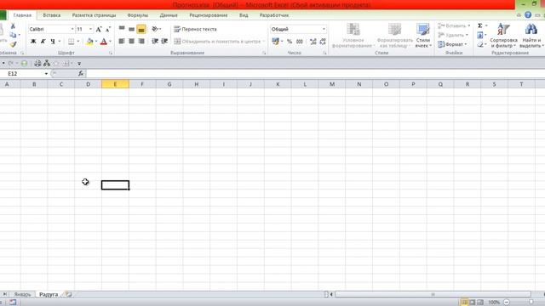Click the Clear eraser icon
The width and height of the screenshot is (545, 306).
pyautogui.click(x=480, y=44)
